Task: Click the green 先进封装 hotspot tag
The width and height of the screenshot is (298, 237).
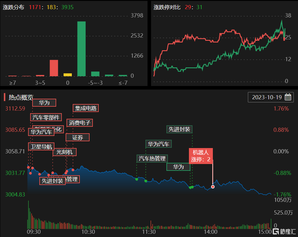Action: pos(179,129)
